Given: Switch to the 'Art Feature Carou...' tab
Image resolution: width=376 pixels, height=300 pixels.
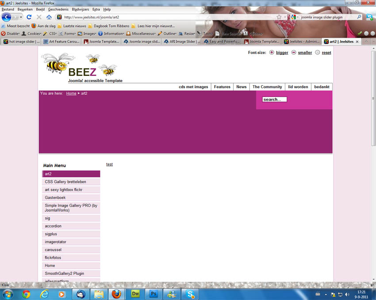Looking at the screenshot, I should (61, 41).
